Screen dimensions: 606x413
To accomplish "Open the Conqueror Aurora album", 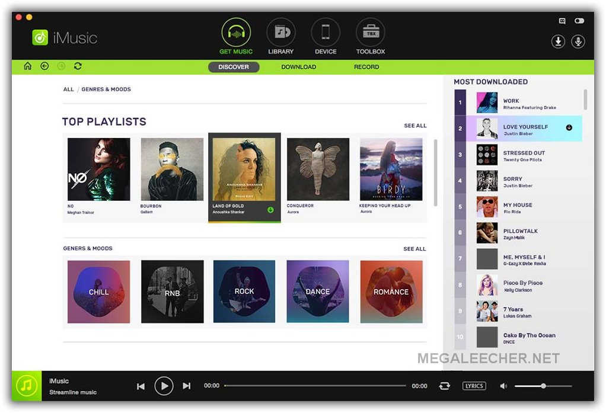I will [x=318, y=169].
